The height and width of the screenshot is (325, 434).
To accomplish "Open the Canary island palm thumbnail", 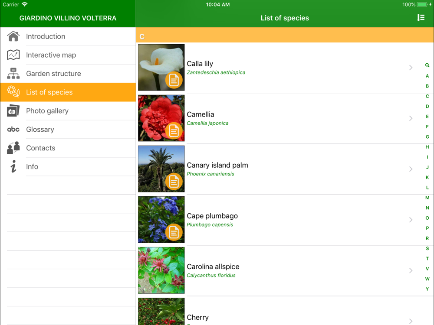I will point(161,169).
